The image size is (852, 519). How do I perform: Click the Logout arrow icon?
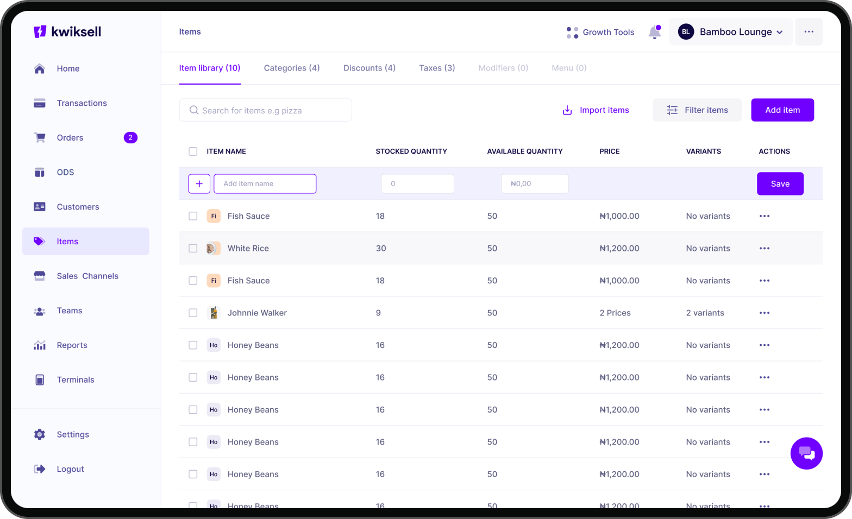[x=40, y=469]
